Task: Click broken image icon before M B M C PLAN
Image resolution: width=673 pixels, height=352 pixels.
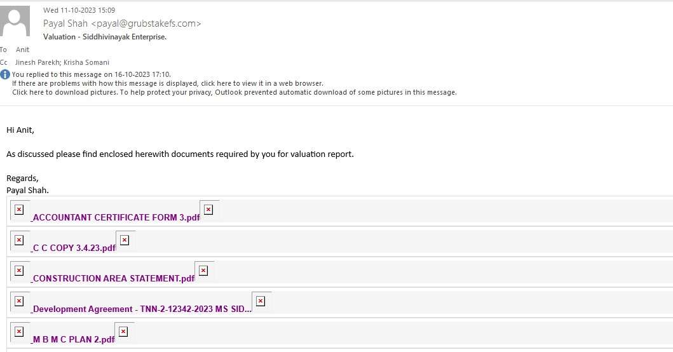Action: tap(19, 332)
